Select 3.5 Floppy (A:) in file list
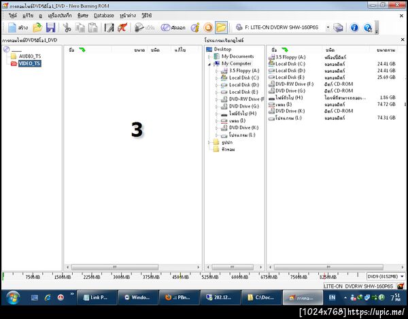 tap(290, 57)
